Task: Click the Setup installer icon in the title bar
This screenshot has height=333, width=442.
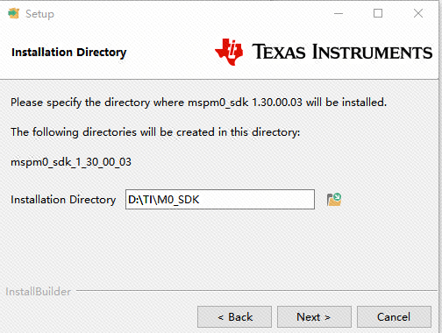Action: [13, 13]
